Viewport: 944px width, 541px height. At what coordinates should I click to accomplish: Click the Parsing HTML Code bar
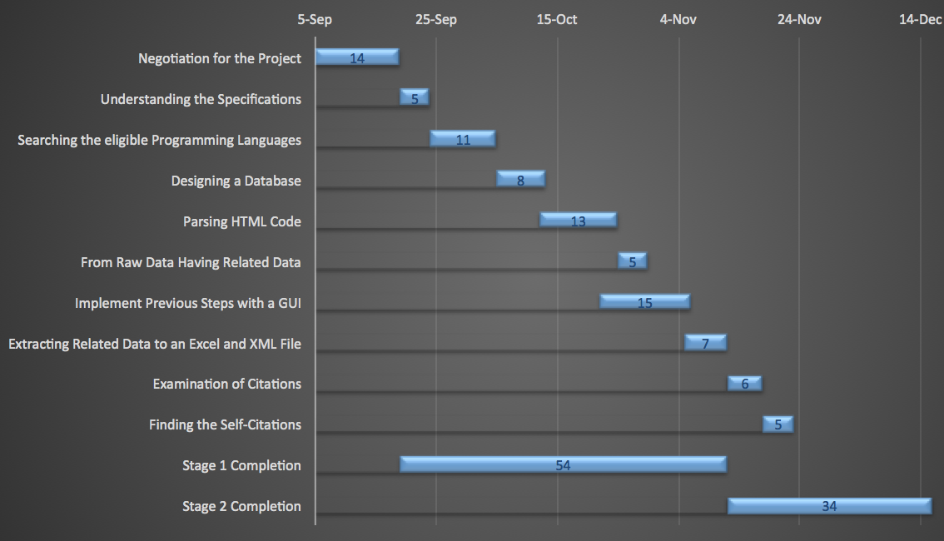click(578, 221)
